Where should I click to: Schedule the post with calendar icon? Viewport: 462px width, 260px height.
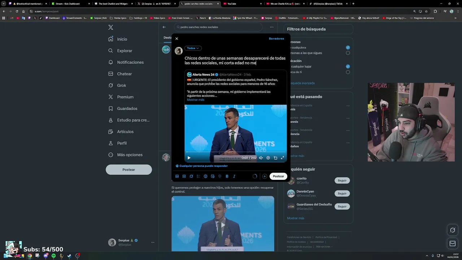pyautogui.click(x=213, y=176)
